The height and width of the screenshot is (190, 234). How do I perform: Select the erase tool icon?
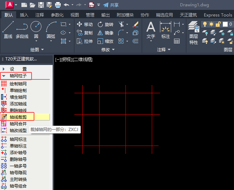[x=135, y=24]
